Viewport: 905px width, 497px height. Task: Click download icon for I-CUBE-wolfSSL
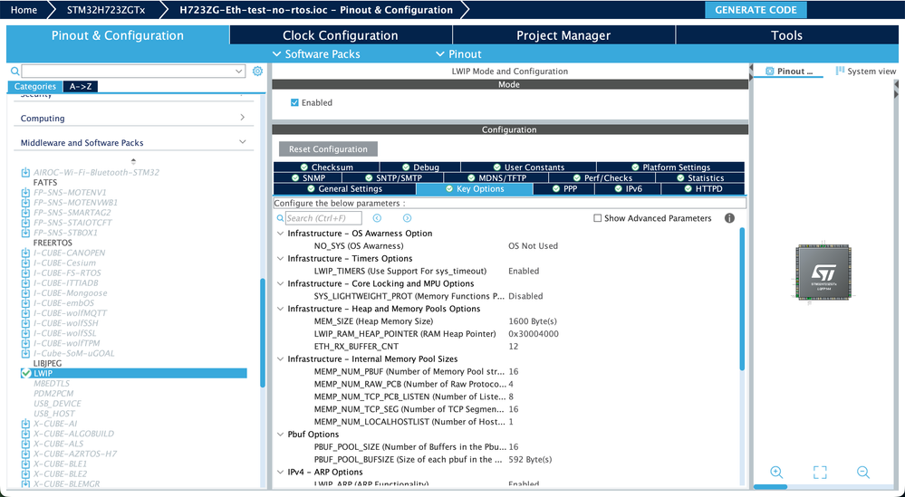tap(25, 333)
